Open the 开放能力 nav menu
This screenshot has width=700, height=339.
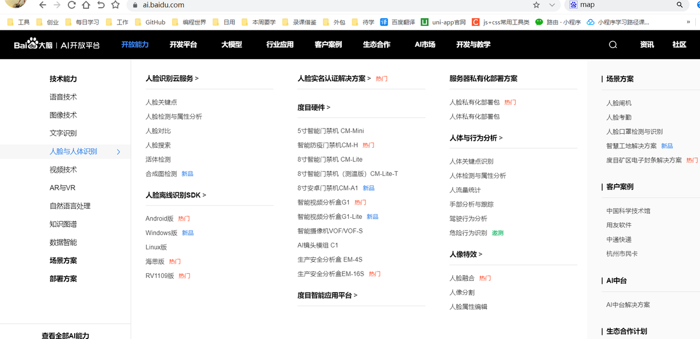pyautogui.click(x=135, y=45)
